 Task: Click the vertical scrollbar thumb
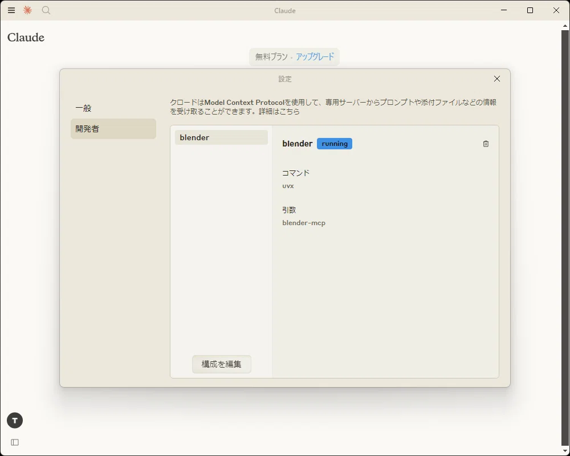click(x=565, y=237)
